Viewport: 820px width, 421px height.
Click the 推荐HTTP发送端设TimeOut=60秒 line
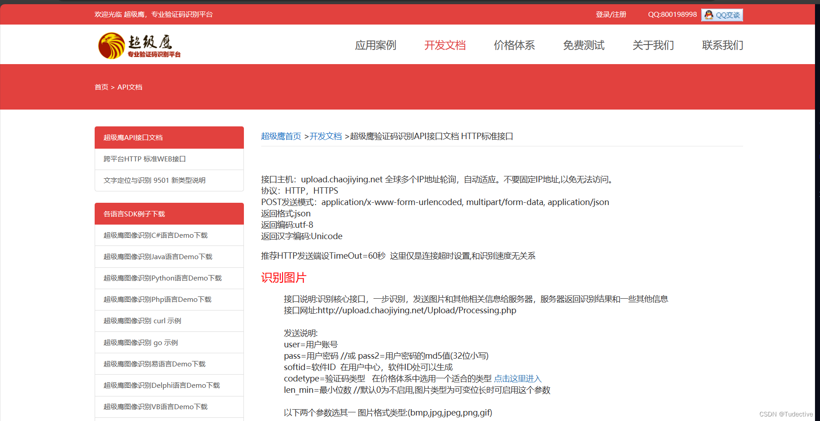tap(398, 256)
